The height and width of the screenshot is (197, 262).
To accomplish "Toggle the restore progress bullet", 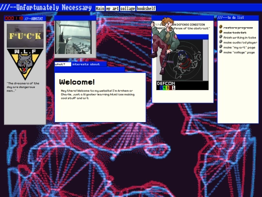I will (221, 27).
